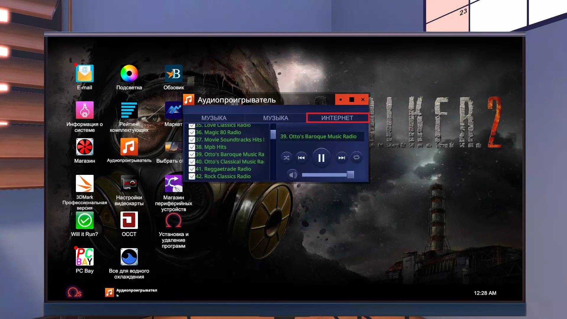Click the volume slider handle

(350, 175)
